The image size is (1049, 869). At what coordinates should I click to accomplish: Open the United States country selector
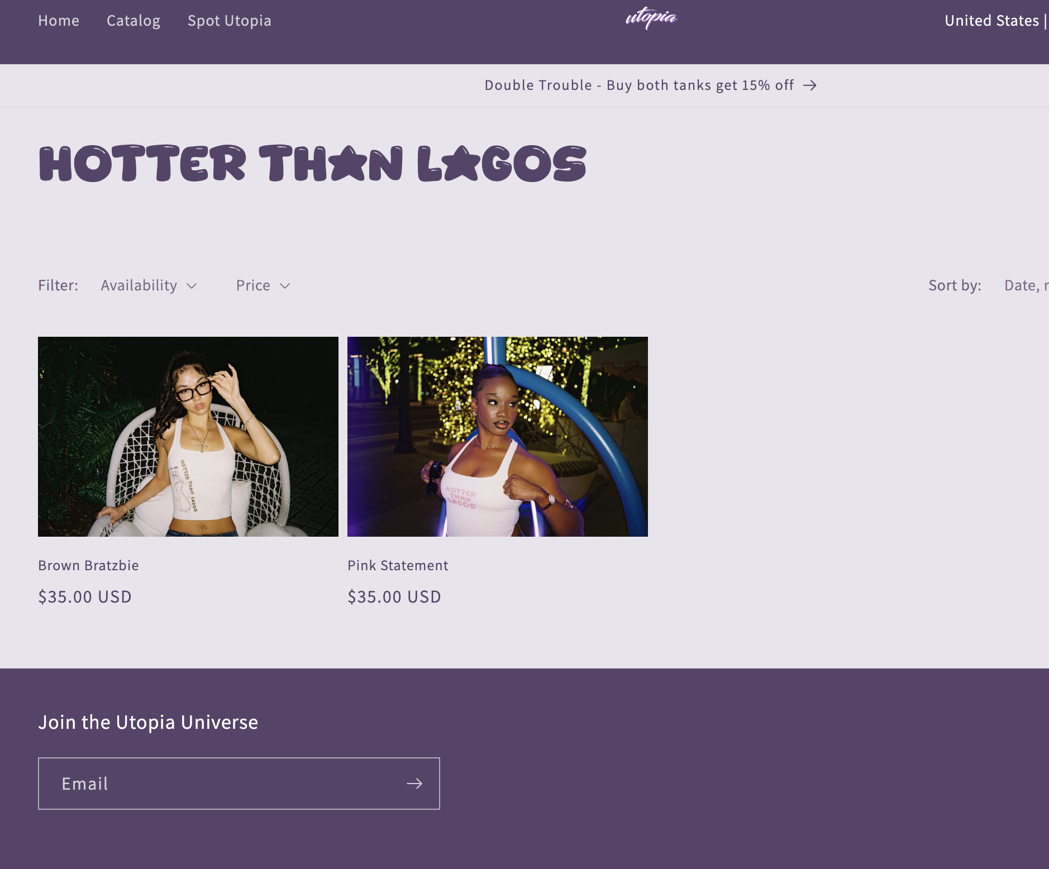[991, 21]
